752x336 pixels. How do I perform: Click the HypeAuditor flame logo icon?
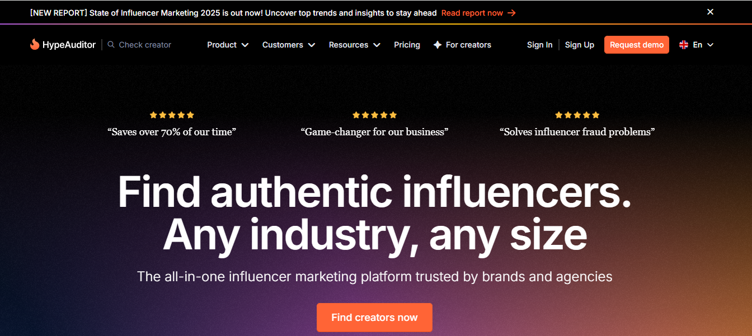(x=35, y=45)
